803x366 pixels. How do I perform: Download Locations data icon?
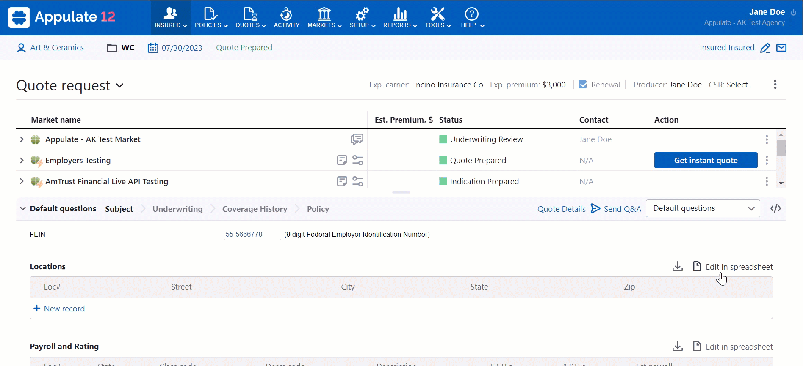[x=678, y=266]
